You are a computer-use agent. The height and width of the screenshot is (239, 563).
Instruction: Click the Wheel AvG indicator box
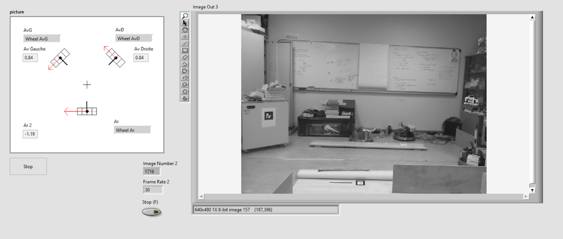click(42, 38)
